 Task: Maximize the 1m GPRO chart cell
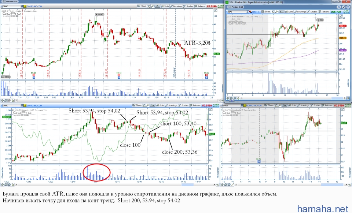pyautogui.click(x=210, y=109)
